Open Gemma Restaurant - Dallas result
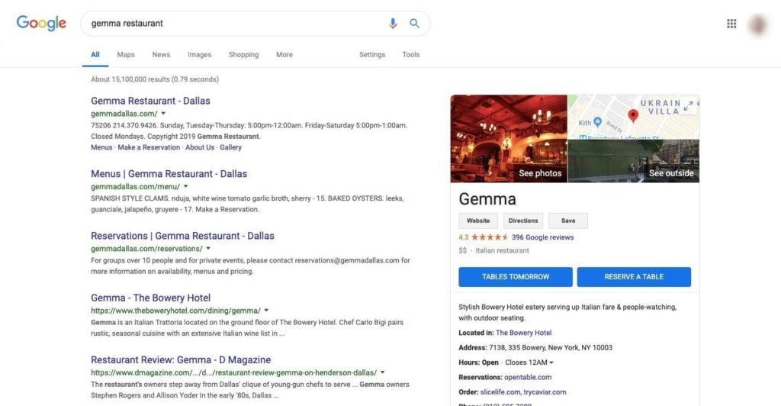The height and width of the screenshot is (406, 781). pyautogui.click(x=150, y=101)
